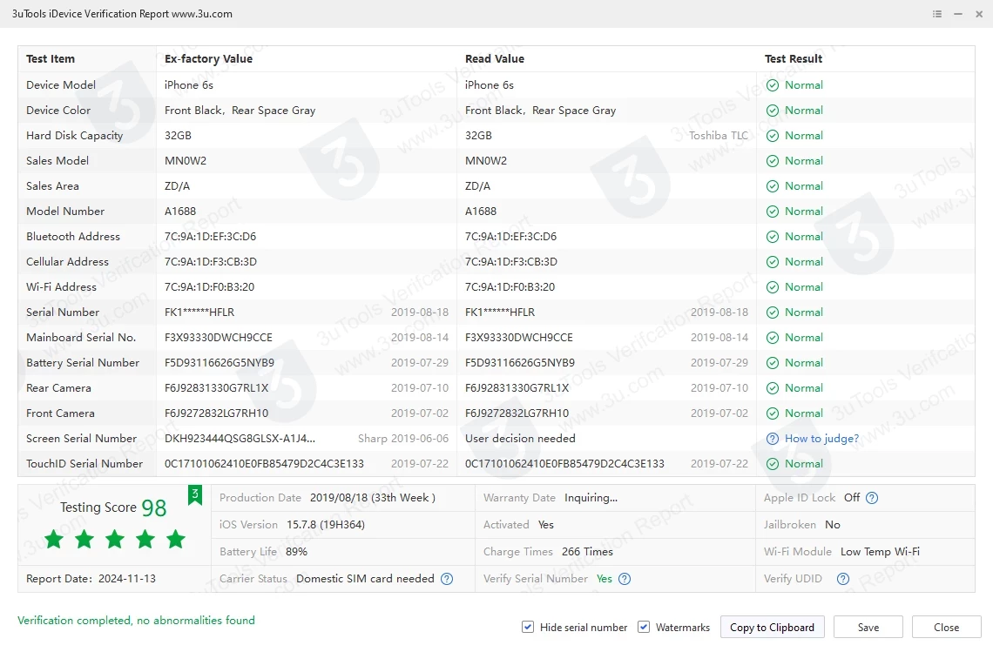The image size is (993, 652).
Task: Click the question icon in Screen Serial row
Action: 773,439
